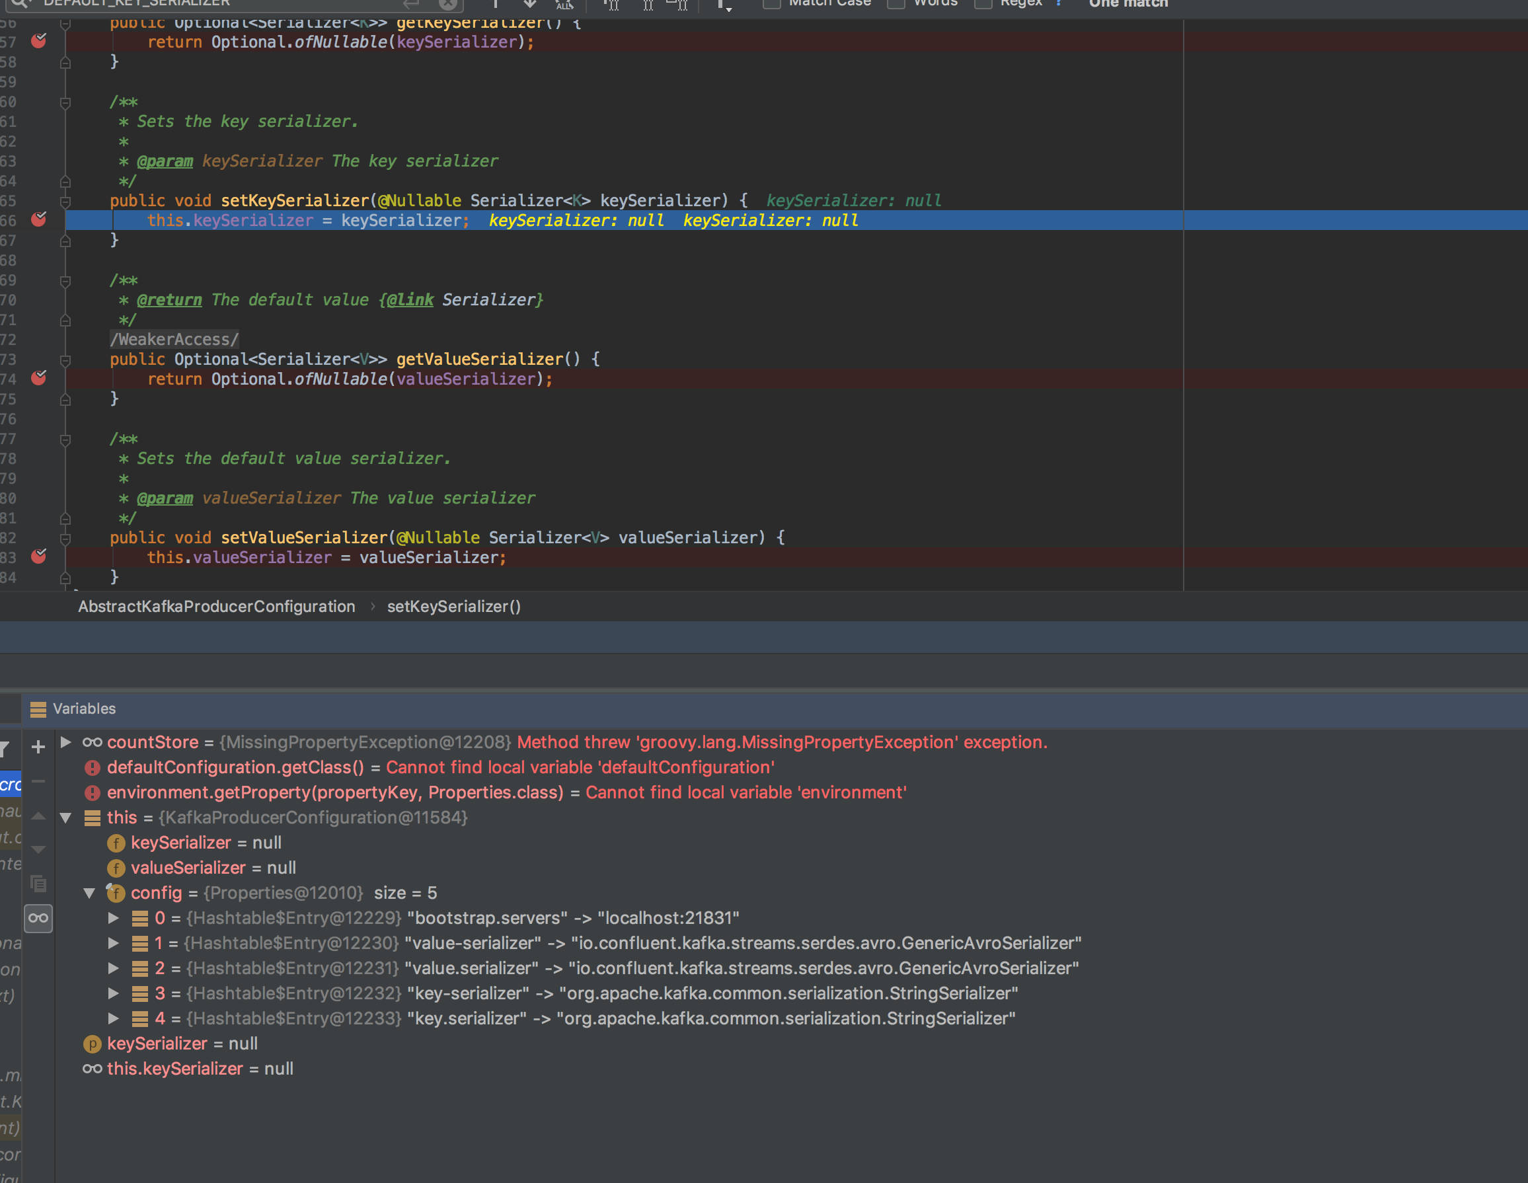Collapse the this variable node
Viewport: 1528px width, 1183px height.
(x=66, y=817)
